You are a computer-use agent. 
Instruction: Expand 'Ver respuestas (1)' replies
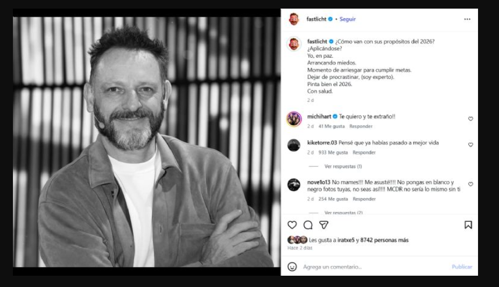click(x=343, y=166)
